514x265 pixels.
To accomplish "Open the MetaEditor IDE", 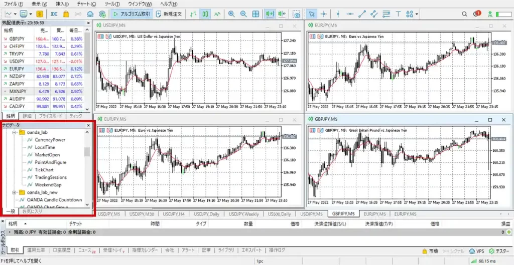I will tap(54, 14).
